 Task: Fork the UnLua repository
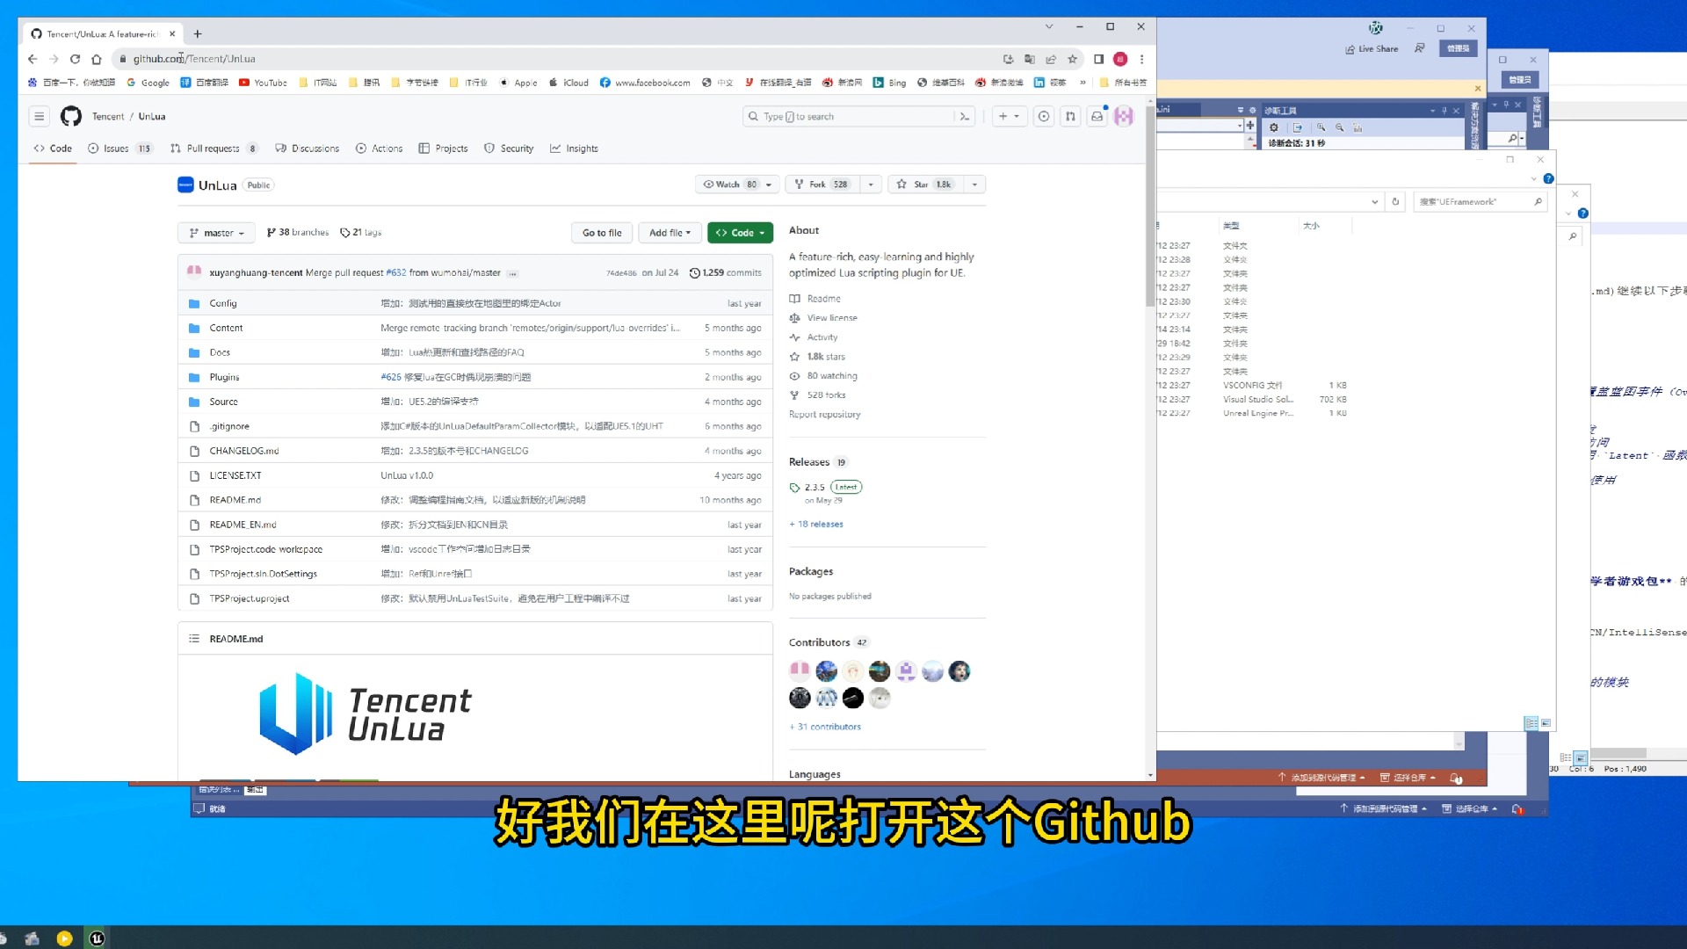822,185
